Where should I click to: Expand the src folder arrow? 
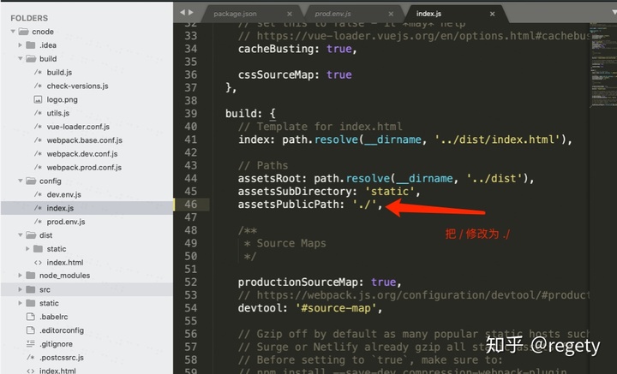20,289
